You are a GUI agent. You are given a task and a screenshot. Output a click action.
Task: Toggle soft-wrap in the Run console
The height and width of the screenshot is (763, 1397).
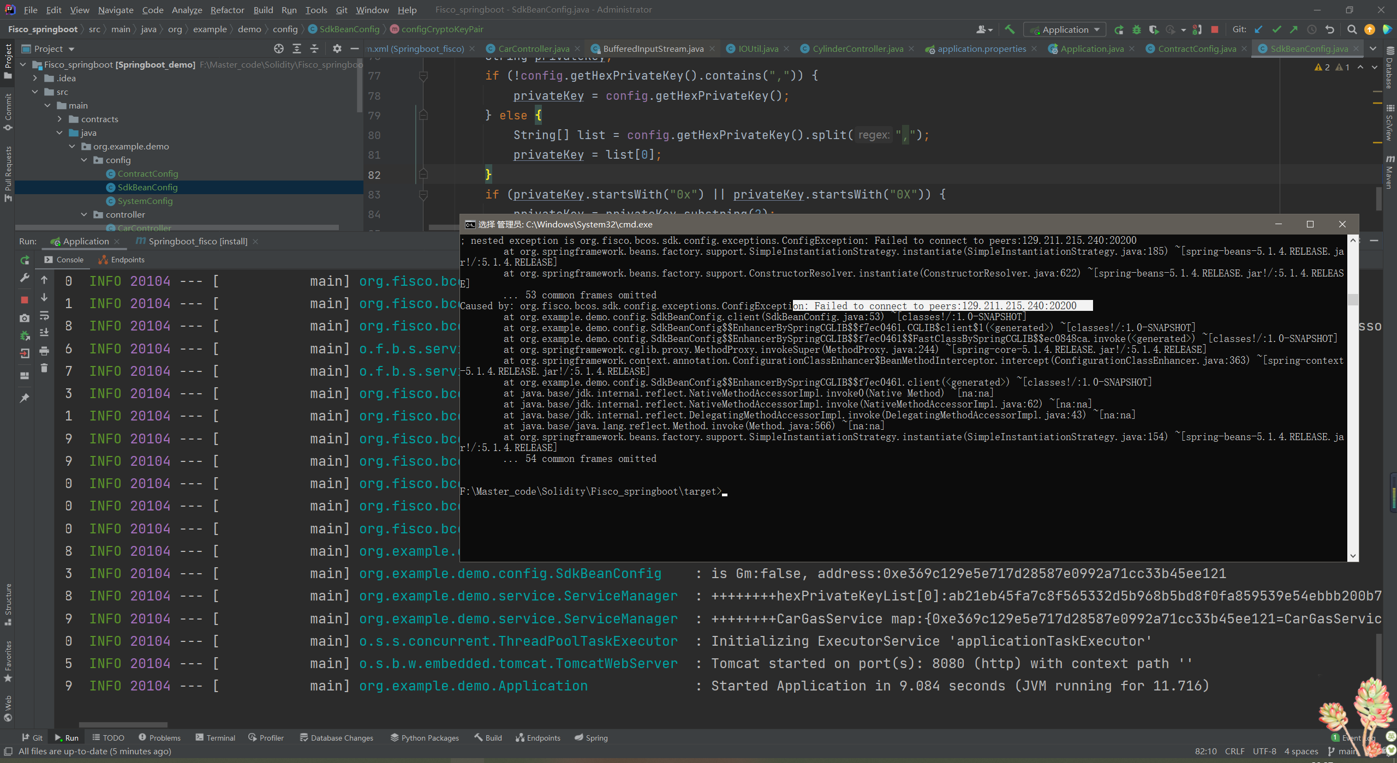tap(44, 316)
